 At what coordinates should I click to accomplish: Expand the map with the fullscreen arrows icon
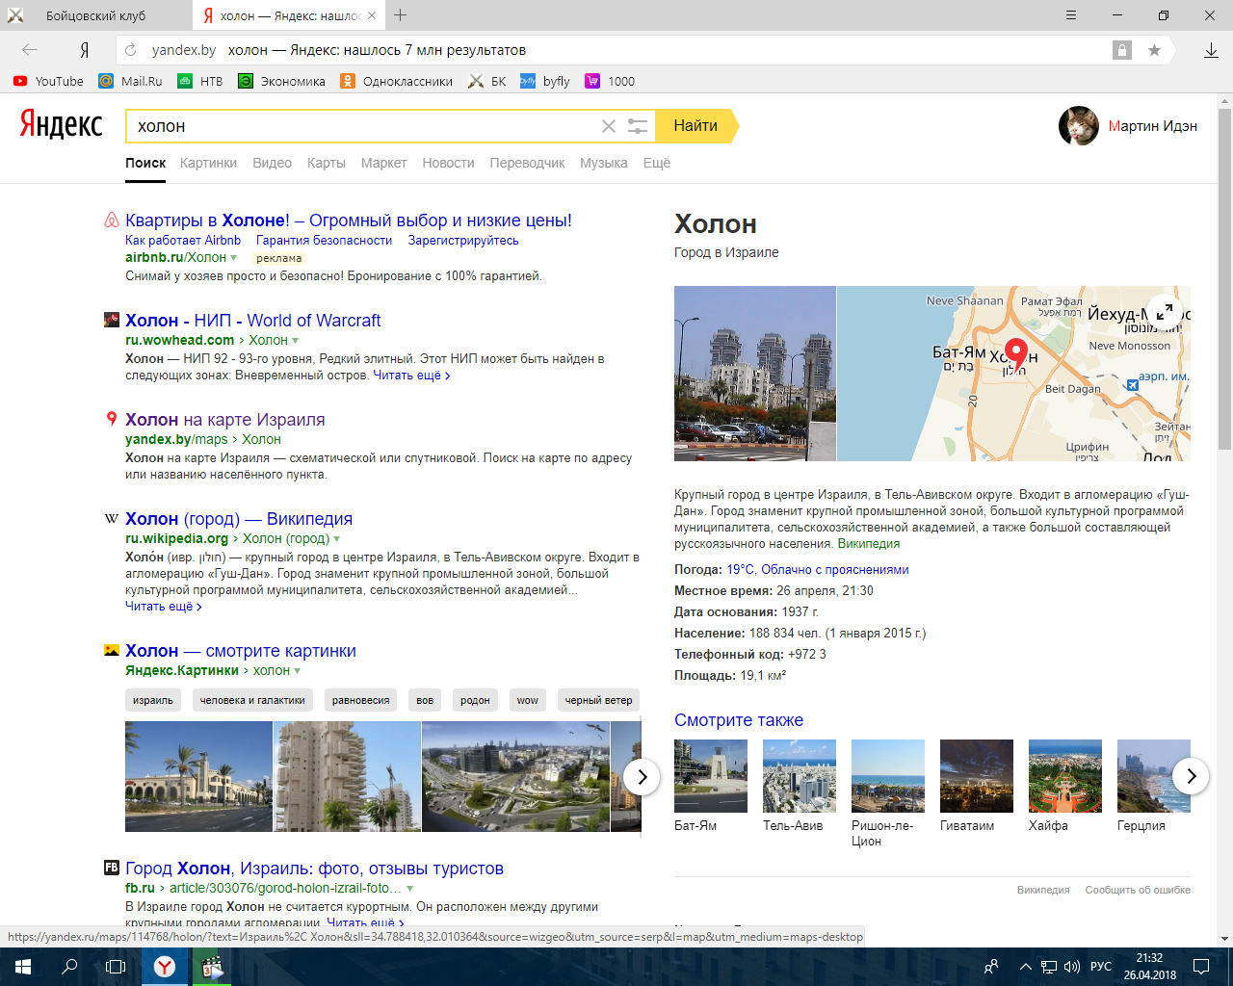pos(1165,312)
